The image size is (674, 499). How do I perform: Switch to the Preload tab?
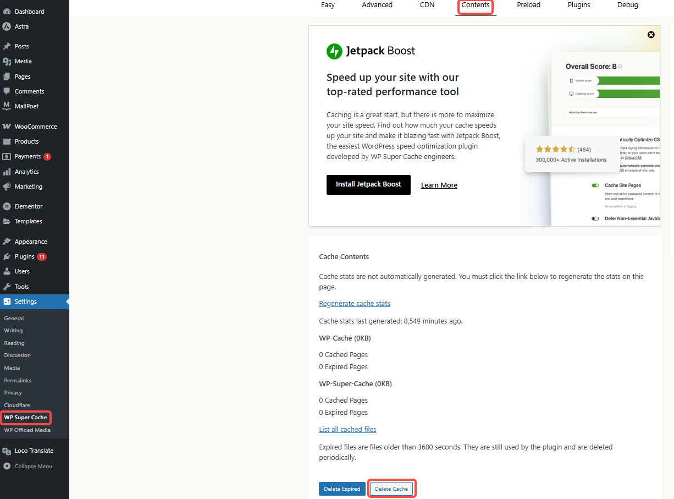tap(528, 5)
